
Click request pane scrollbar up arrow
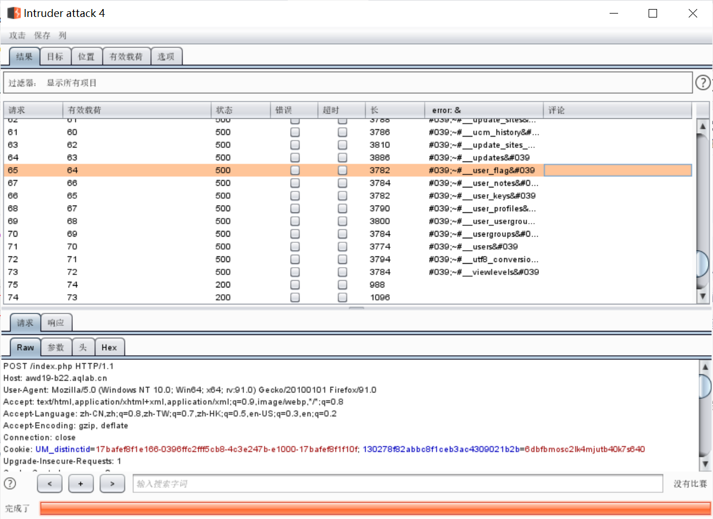click(705, 367)
